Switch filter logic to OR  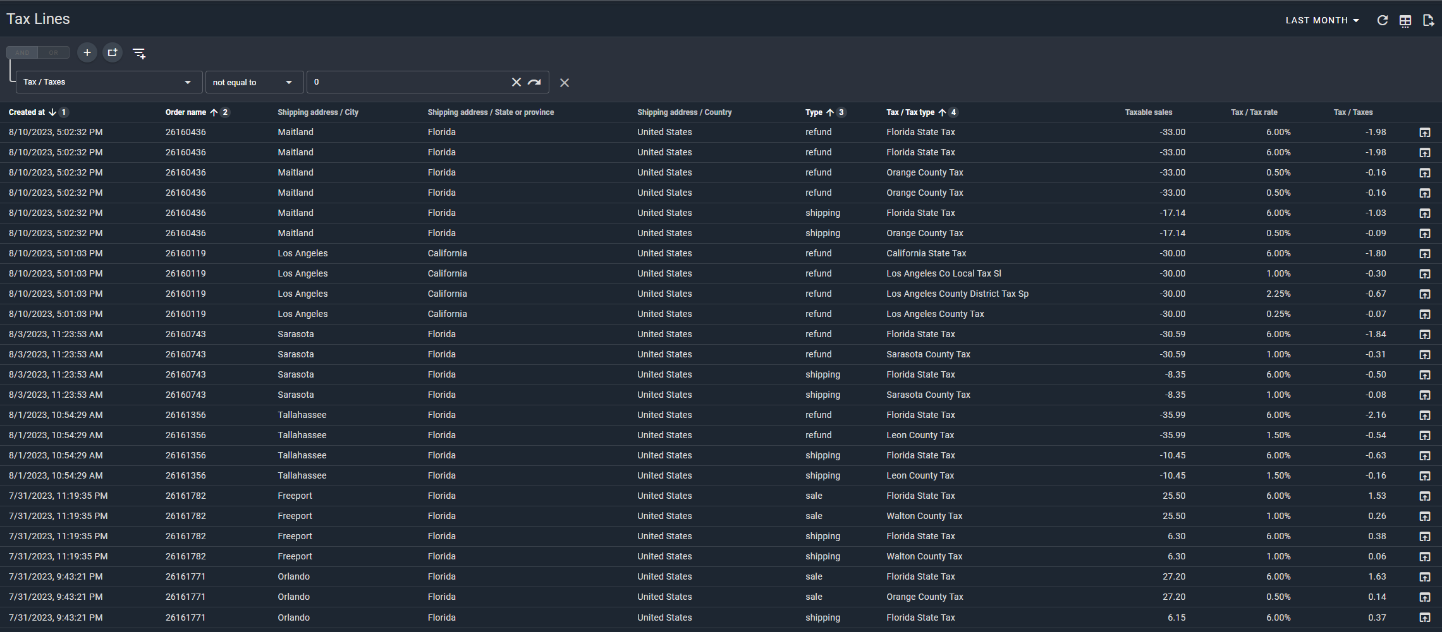click(x=54, y=52)
